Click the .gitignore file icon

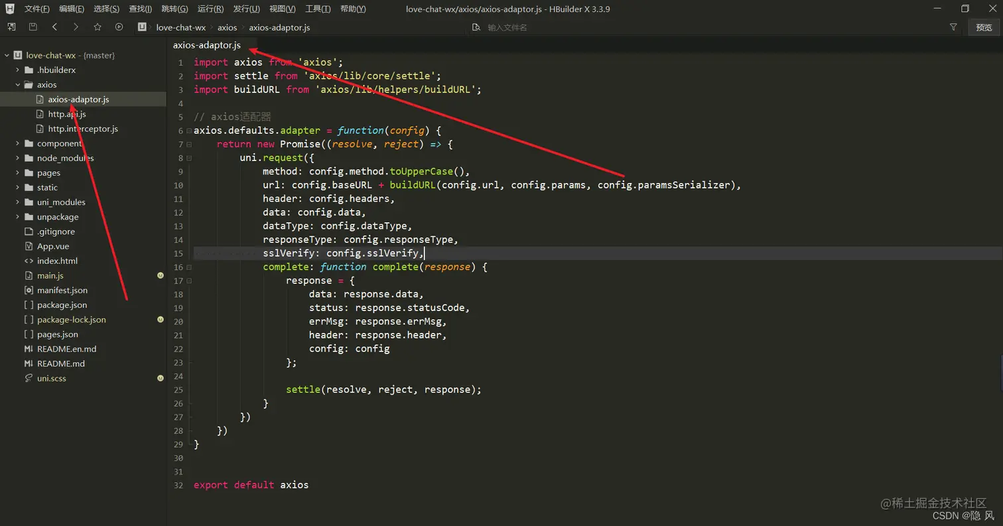point(29,231)
